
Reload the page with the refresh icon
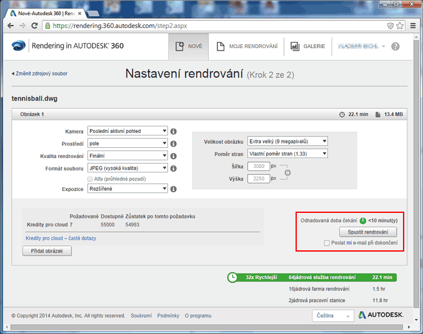pos(34,26)
